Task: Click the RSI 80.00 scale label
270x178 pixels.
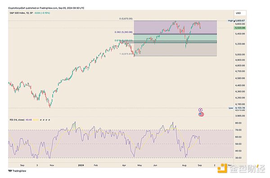Action: click(238, 123)
